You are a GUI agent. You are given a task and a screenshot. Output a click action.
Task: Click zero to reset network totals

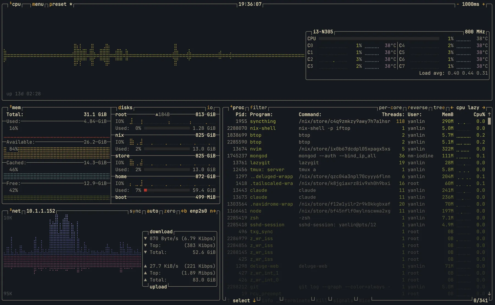point(170,211)
